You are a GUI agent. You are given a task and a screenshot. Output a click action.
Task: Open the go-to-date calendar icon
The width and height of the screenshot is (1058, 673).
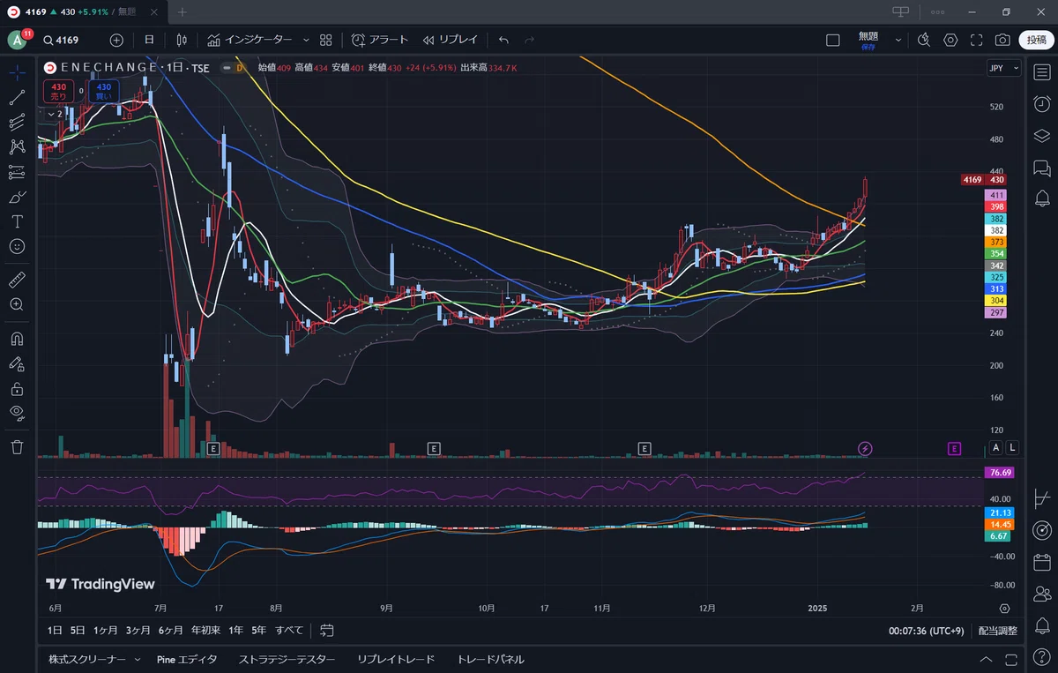(x=327, y=631)
